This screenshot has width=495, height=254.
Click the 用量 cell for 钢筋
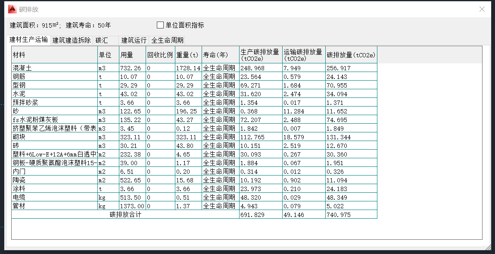(132, 77)
